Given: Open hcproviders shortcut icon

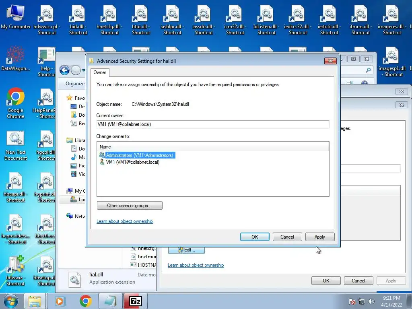Looking at the screenshot, I should point(16,229).
